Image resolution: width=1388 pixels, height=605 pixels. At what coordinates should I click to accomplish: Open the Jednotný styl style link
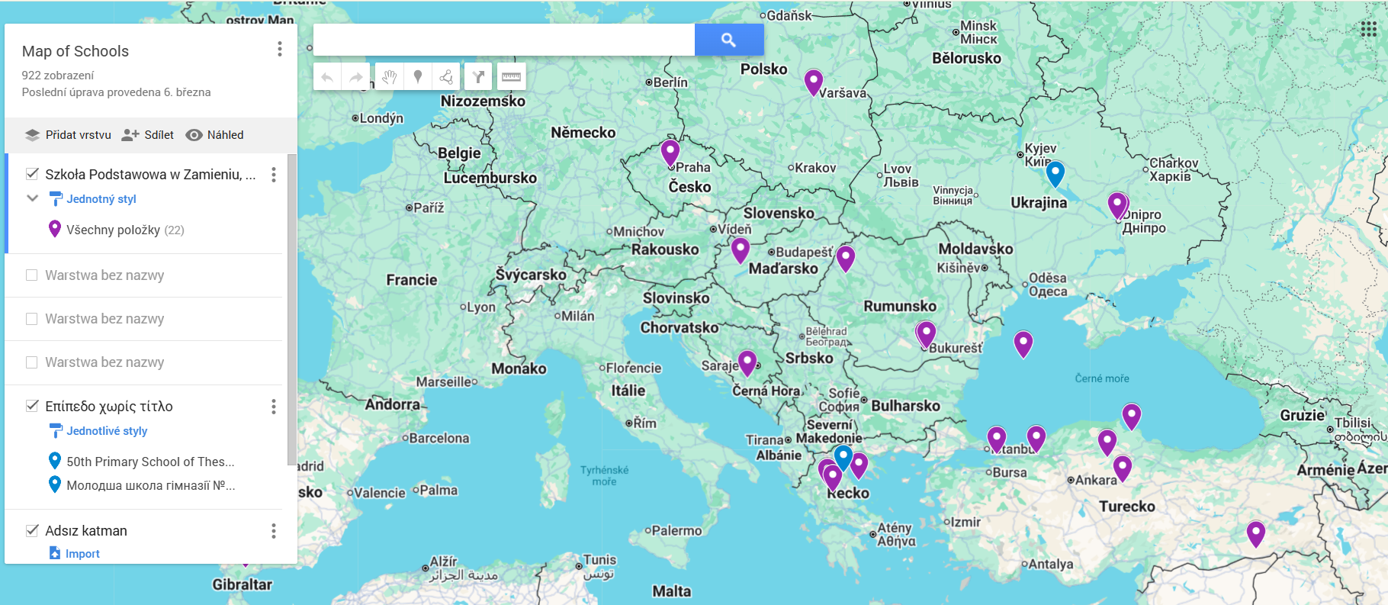101,199
